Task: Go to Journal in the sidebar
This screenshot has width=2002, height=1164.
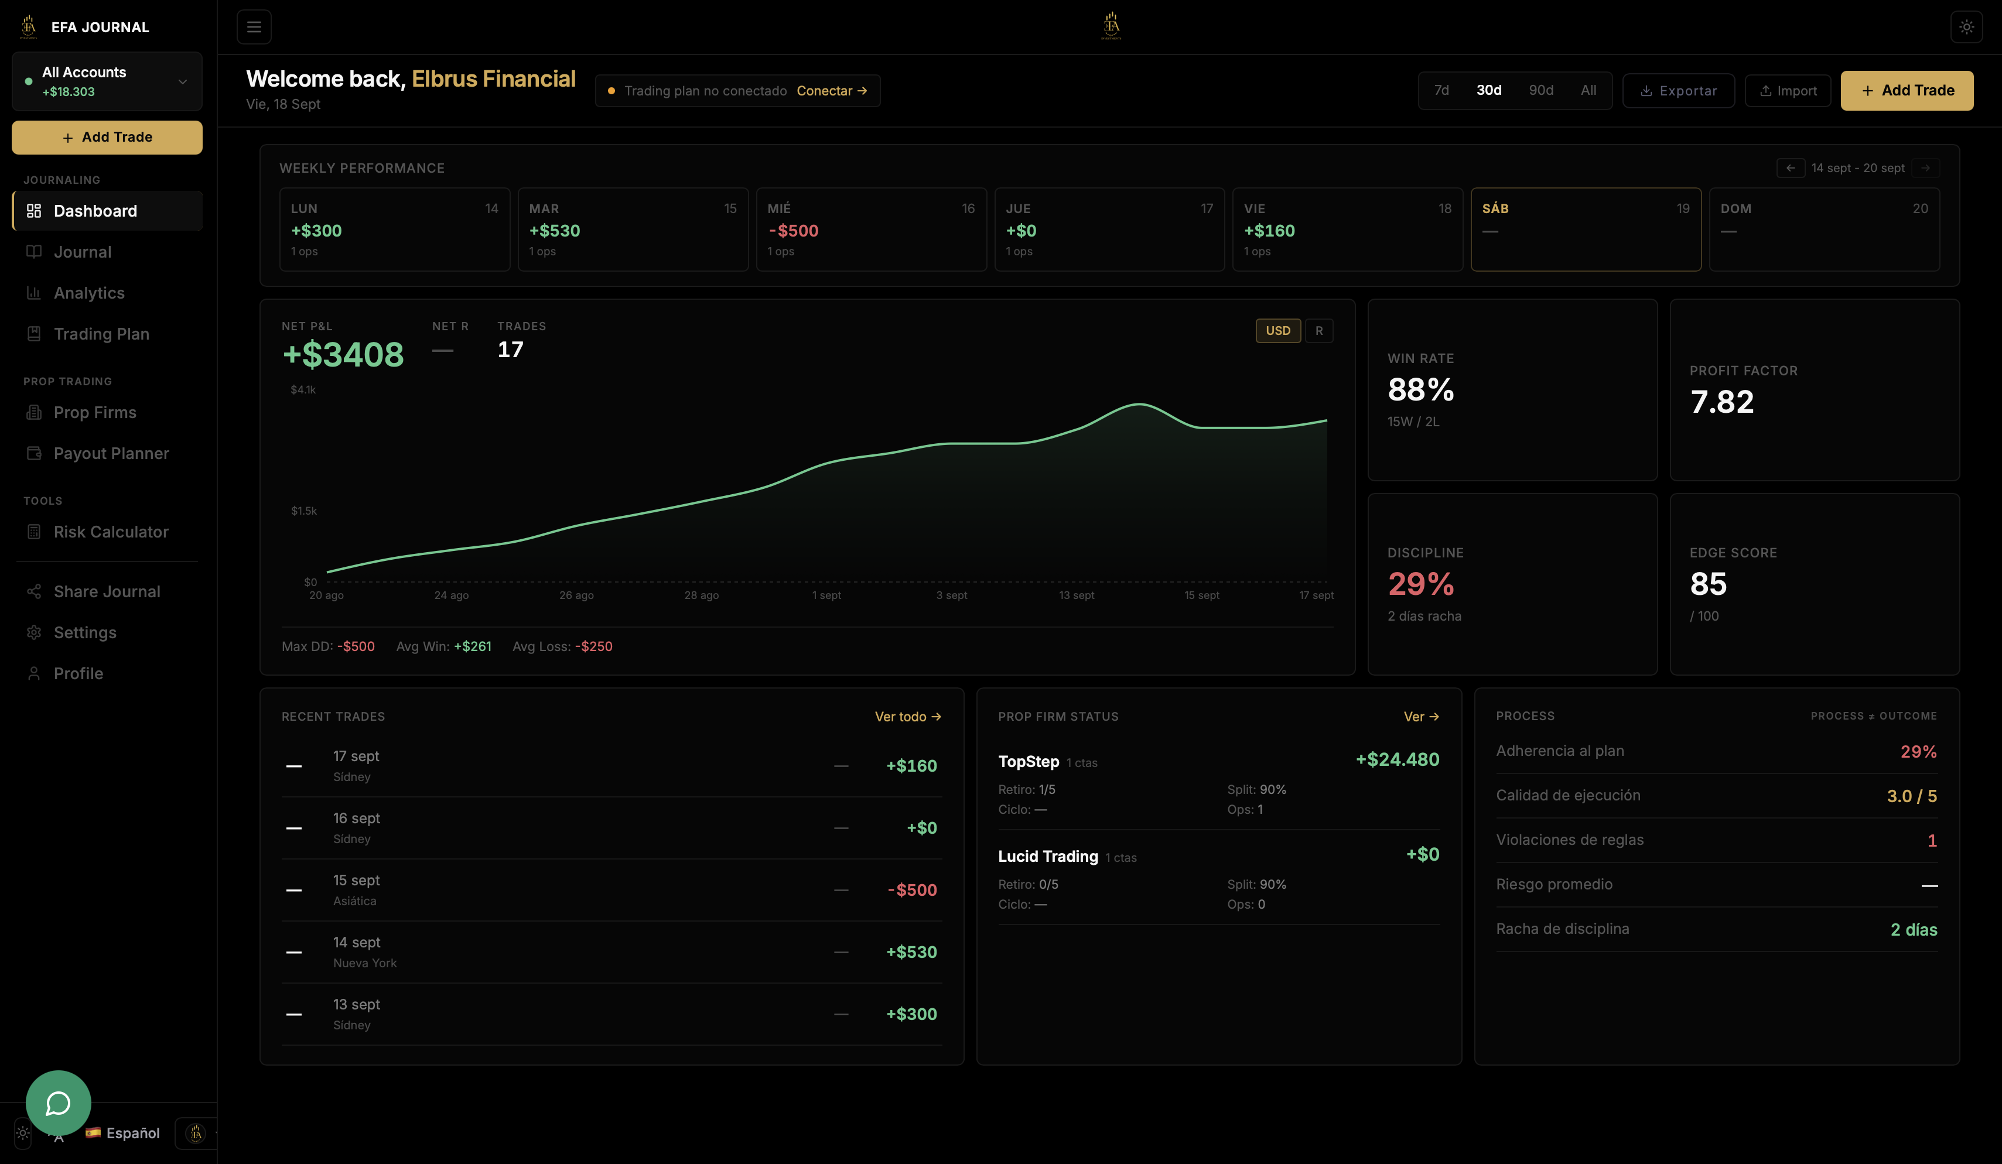Action: pyautogui.click(x=107, y=252)
